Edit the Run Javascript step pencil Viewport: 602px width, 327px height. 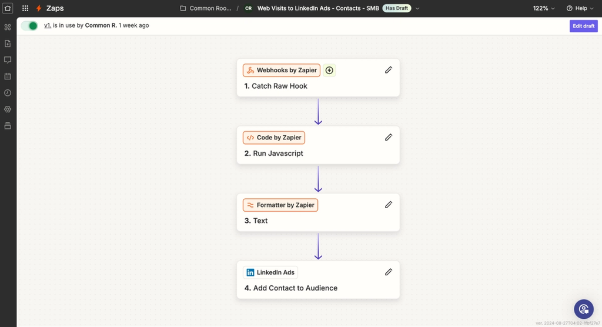(389, 137)
